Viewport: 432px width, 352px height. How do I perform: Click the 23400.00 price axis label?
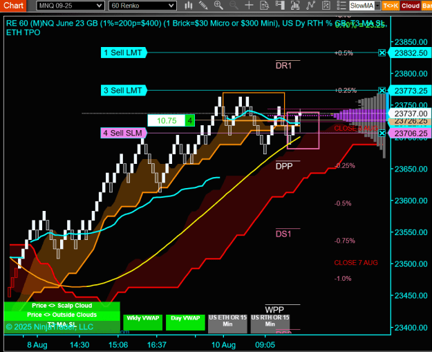(411, 328)
